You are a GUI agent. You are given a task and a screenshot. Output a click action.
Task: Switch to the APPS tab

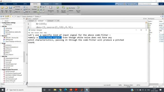[x=25, y=4]
